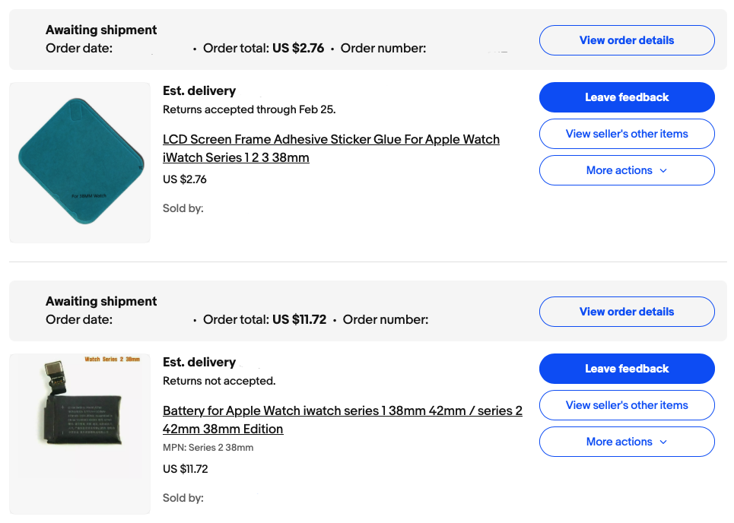The width and height of the screenshot is (734, 523).
Task: Click the 'Returns accepted through Feb 25' text
Action: [249, 109]
